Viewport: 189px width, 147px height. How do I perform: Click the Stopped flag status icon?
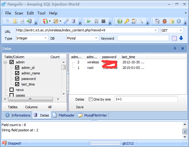coord(4,143)
